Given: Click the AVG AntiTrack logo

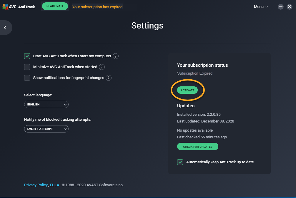Looking at the screenshot, I should (19, 7).
